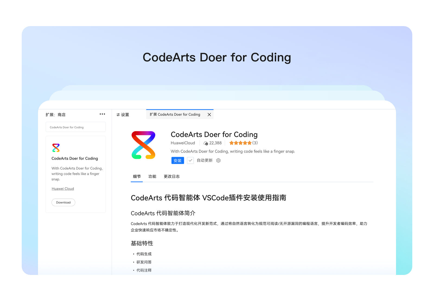Switch to the 功能 features tab
Image resolution: width=434 pixels, height=301 pixels.
[x=152, y=177]
